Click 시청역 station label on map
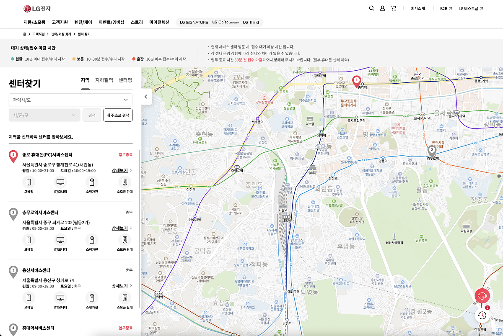The height and width of the screenshot is (336, 503). pos(321,135)
